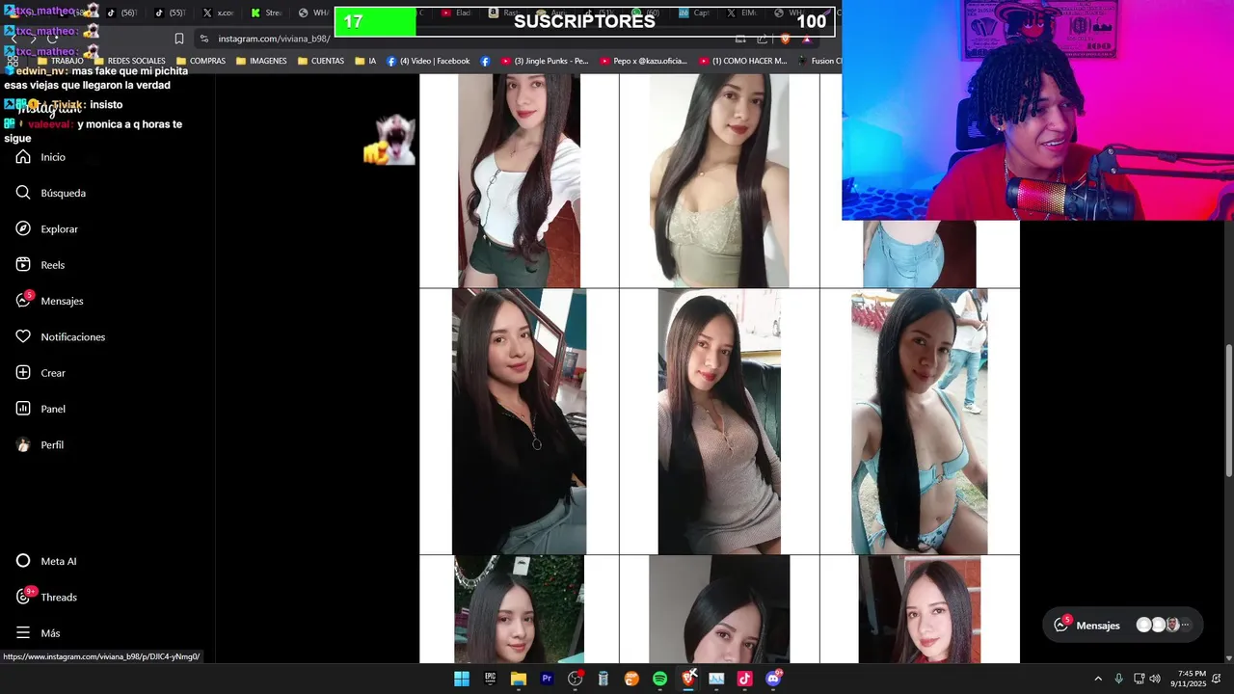The image size is (1234, 694).
Task: Click the bookmark icon in address bar
Action: pyautogui.click(x=179, y=39)
